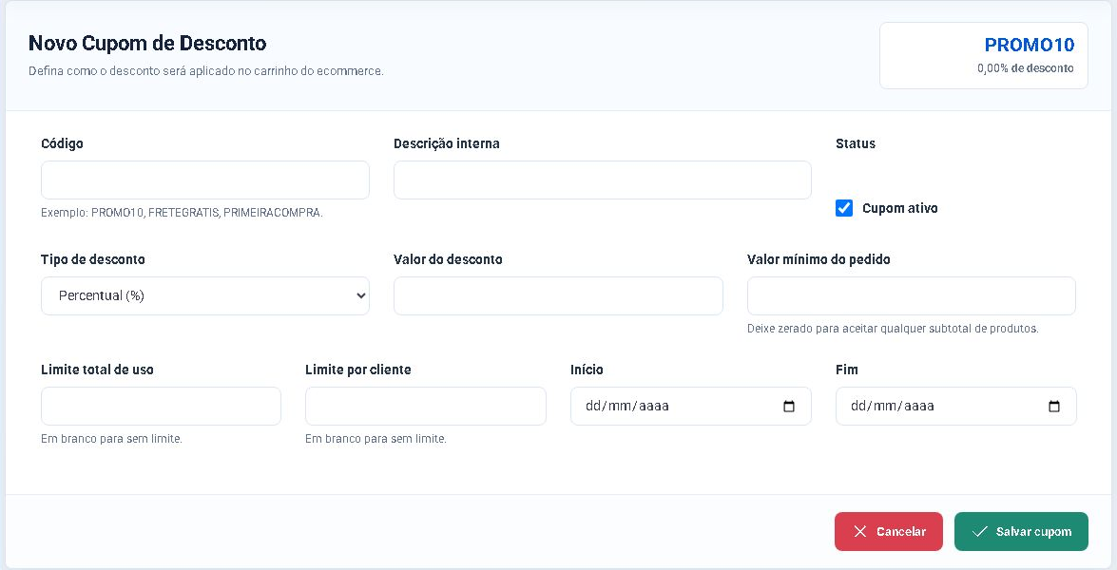Save the coupon with Salvar cupom

click(x=1021, y=532)
